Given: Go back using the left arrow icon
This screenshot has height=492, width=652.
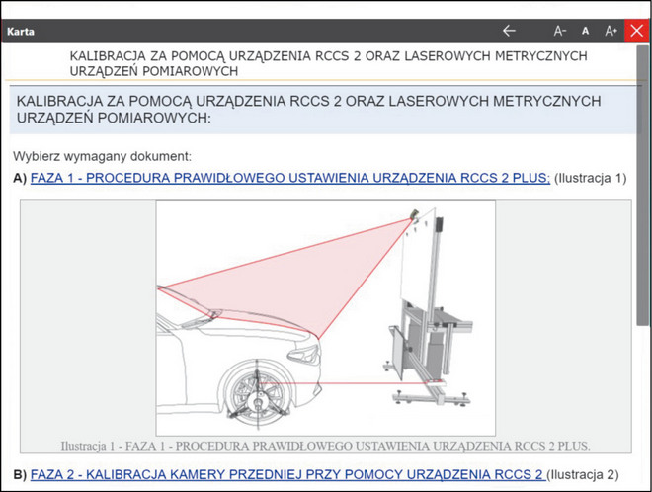Looking at the screenshot, I should click(509, 31).
